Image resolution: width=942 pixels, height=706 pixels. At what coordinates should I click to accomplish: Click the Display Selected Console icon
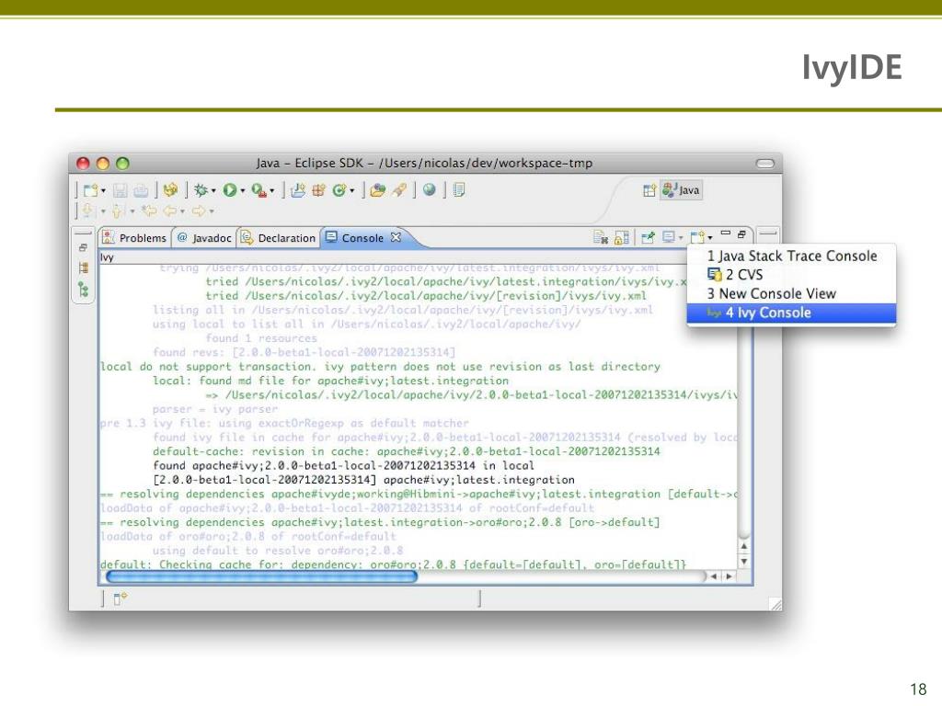(668, 238)
